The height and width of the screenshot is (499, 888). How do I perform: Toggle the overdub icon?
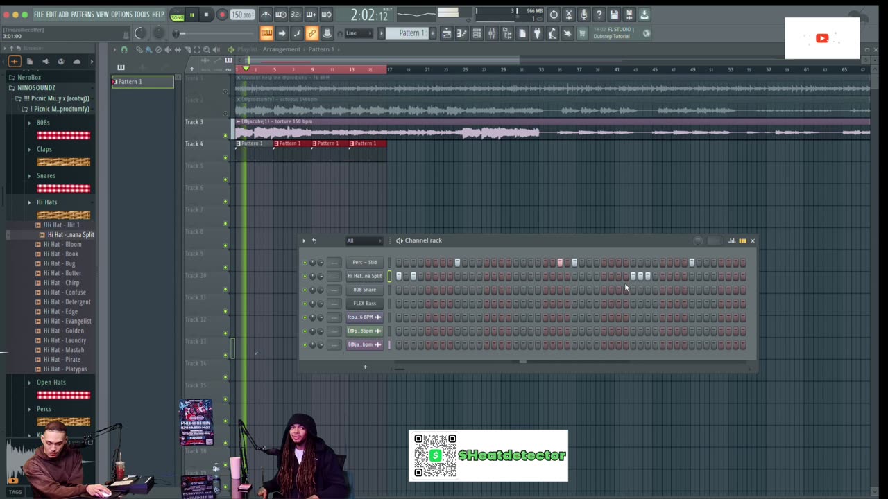click(x=311, y=15)
